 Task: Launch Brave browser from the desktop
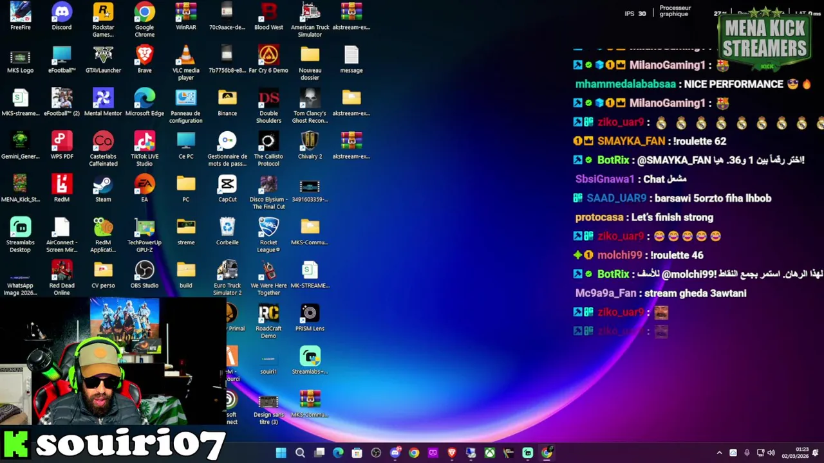point(144,59)
